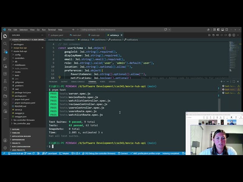Open the File menu
Image resolution: width=243 pixels, height=182 pixels.
click(x=9, y=30)
